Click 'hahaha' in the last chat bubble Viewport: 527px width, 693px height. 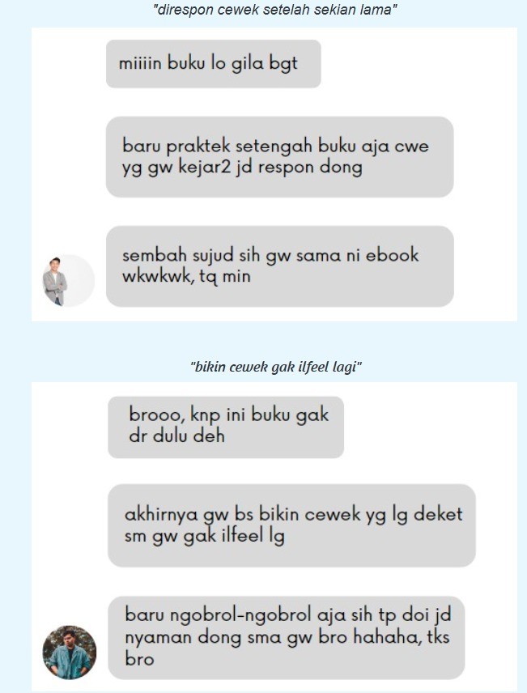click(388, 637)
